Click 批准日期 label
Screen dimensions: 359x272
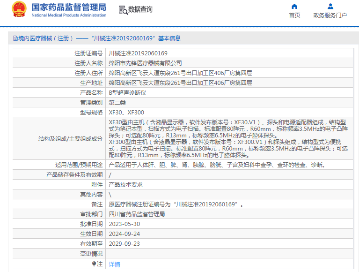click(91, 224)
